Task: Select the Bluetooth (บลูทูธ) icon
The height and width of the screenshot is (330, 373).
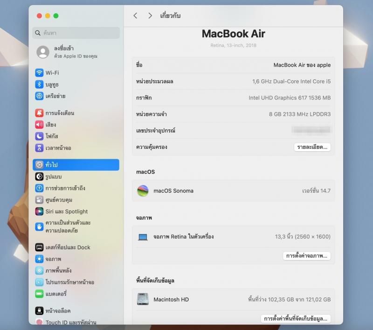Action: click(x=39, y=84)
